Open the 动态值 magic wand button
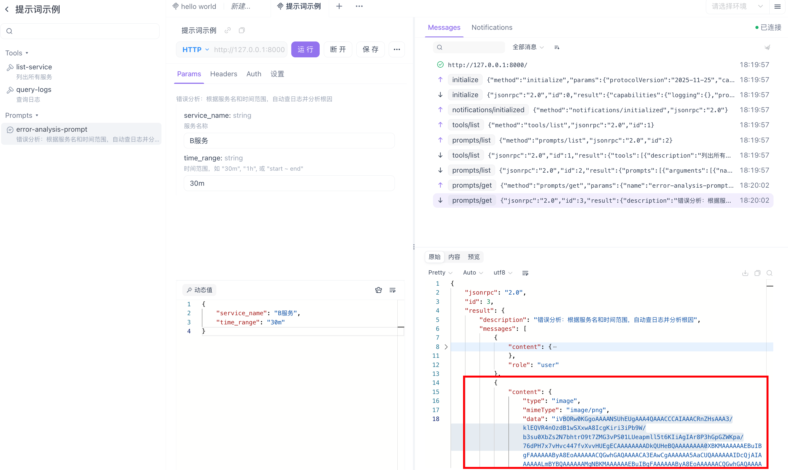788x470 pixels. 199,290
